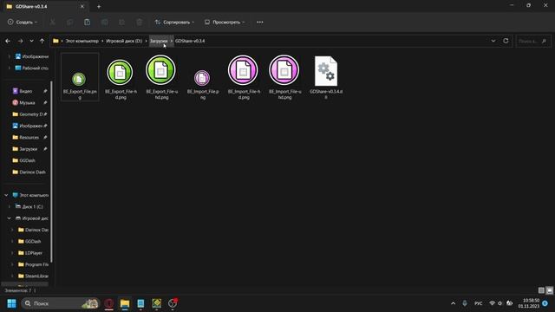Open the clock showing 01.11.2023
This screenshot has height=312, width=555.
point(529,303)
